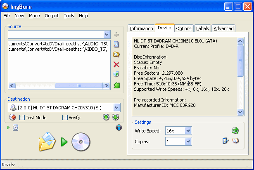Click the large disc image
This screenshot has height=170, width=254.
click(81, 142)
